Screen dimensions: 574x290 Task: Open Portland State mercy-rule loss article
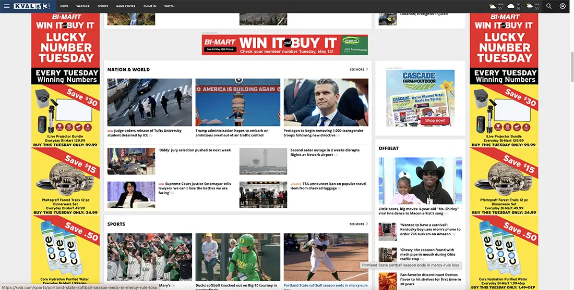(326, 287)
